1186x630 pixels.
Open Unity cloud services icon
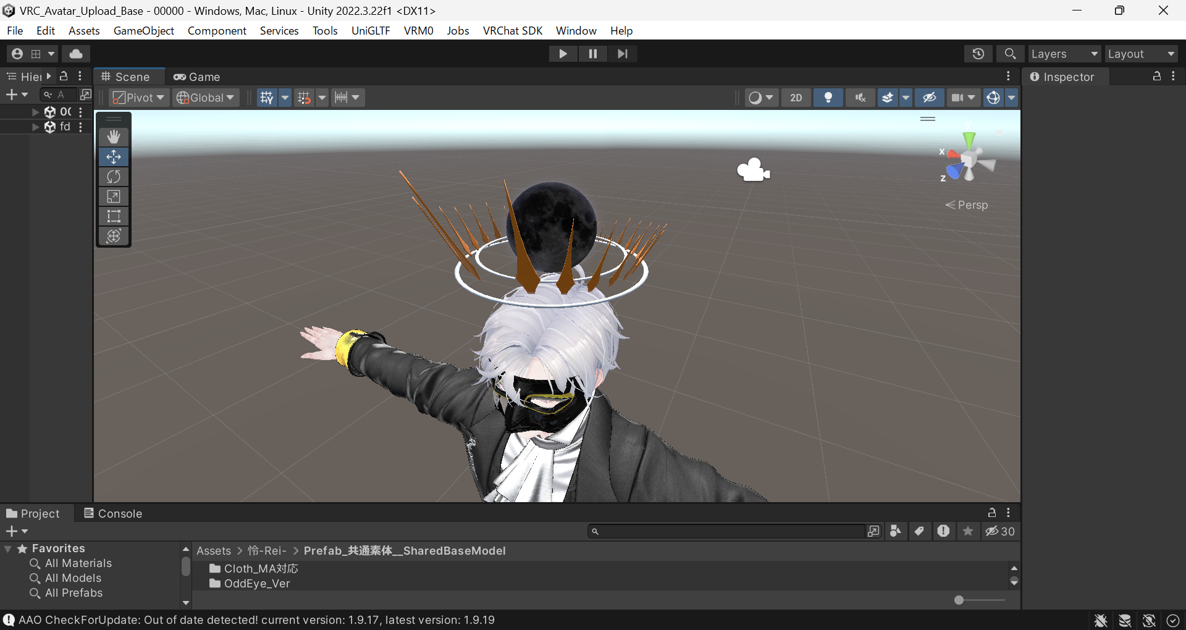click(76, 54)
